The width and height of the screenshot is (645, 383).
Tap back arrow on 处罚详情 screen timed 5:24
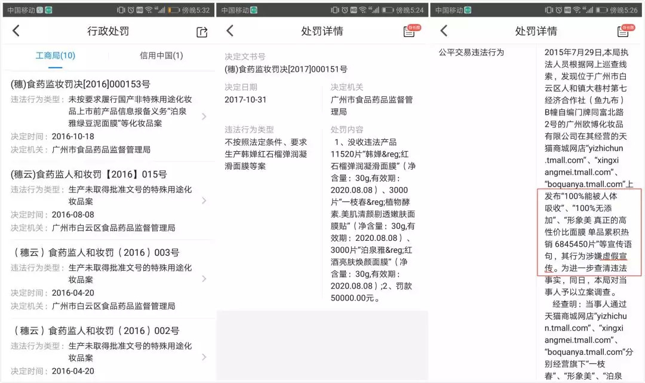(x=230, y=32)
